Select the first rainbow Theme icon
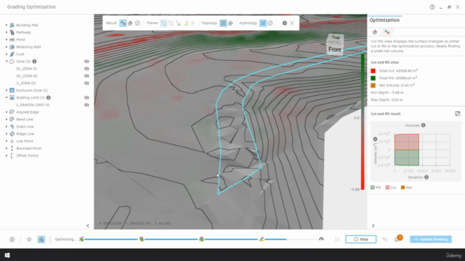Image resolution: width=465 pixels, height=261 pixels. click(163, 23)
